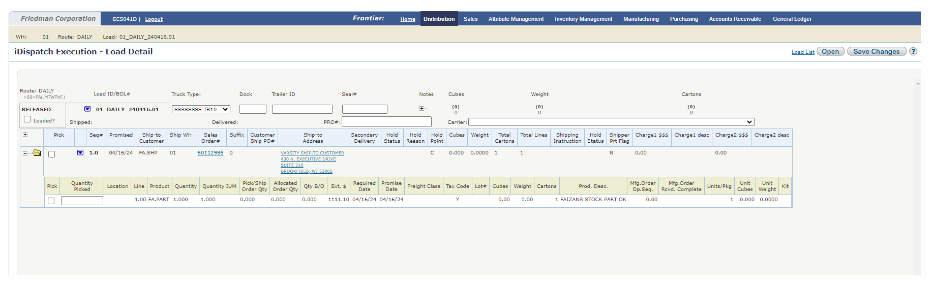Click the open folder icon in order row
Image resolution: width=933 pixels, height=287 pixels.
[x=37, y=153]
